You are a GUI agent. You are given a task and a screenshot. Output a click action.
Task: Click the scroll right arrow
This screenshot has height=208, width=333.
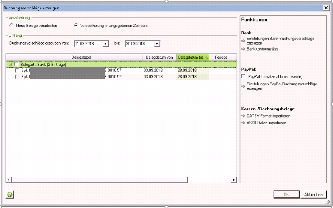click(234, 180)
